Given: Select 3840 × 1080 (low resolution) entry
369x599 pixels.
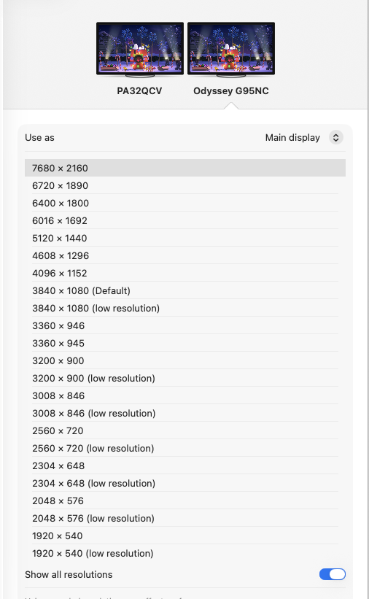Looking at the screenshot, I should pos(185,309).
